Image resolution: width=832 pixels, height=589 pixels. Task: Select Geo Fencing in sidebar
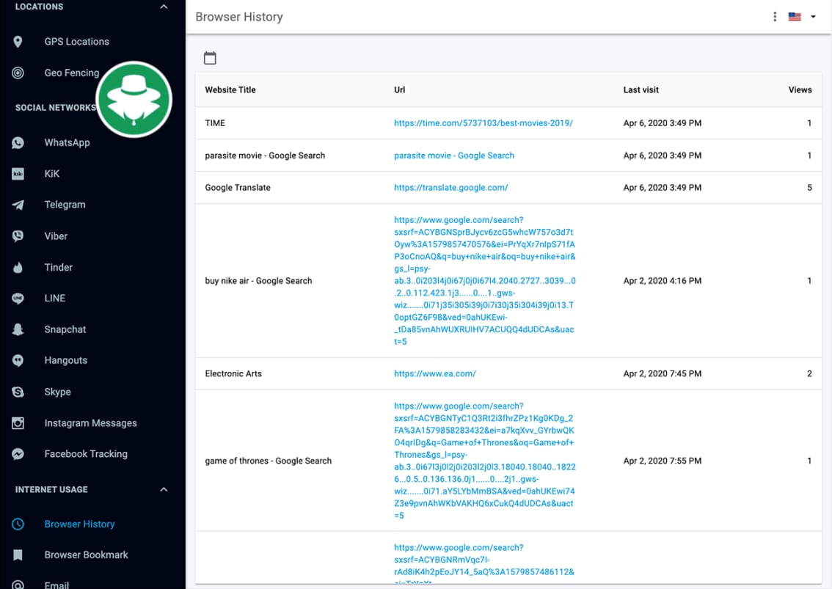(x=71, y=73)
